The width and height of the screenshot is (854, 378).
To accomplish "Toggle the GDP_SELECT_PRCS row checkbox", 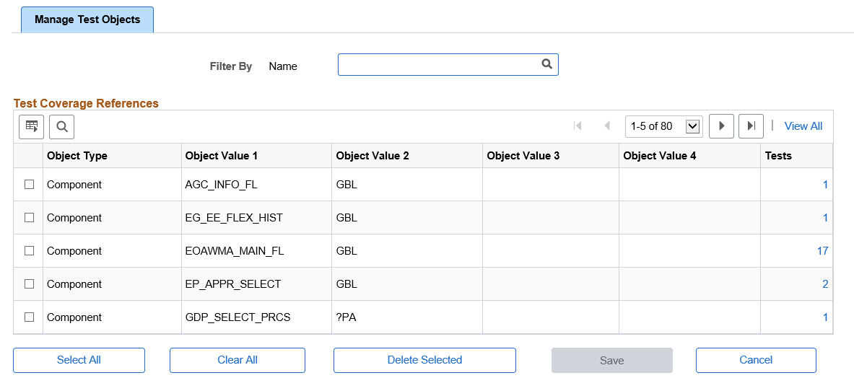I will click(30, 317).
